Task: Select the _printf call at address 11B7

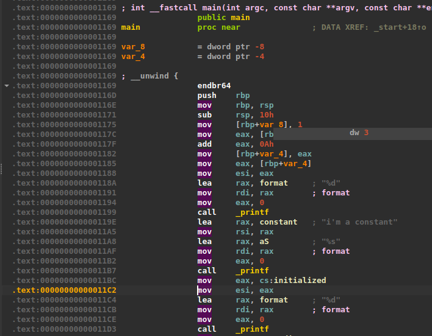Action: (252, 271)
